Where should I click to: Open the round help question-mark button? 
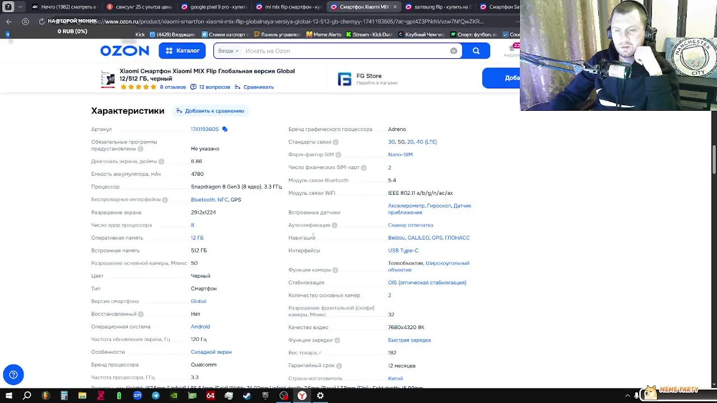point(13,374)
